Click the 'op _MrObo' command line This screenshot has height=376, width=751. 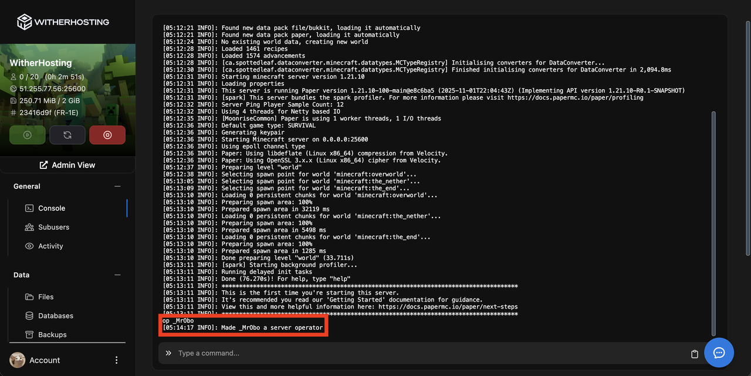(x=178, y=320)
